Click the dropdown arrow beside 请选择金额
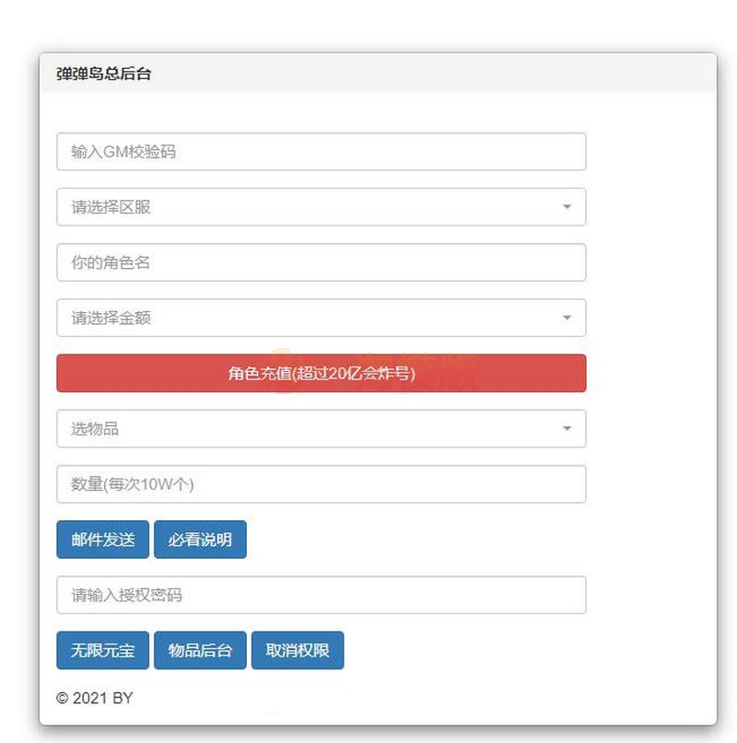737x743 pixels. point(567,317)
